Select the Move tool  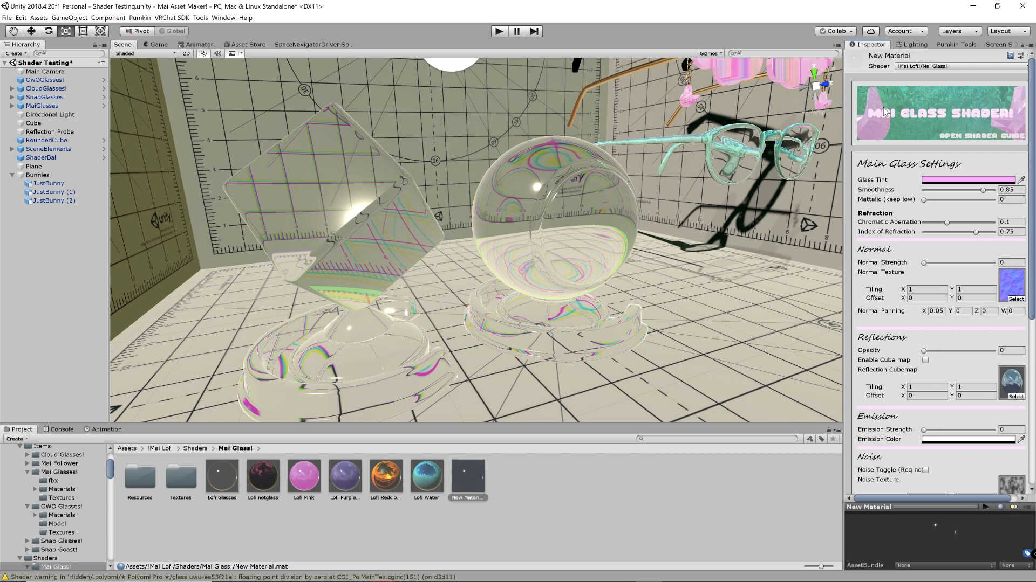click(31, 31)
